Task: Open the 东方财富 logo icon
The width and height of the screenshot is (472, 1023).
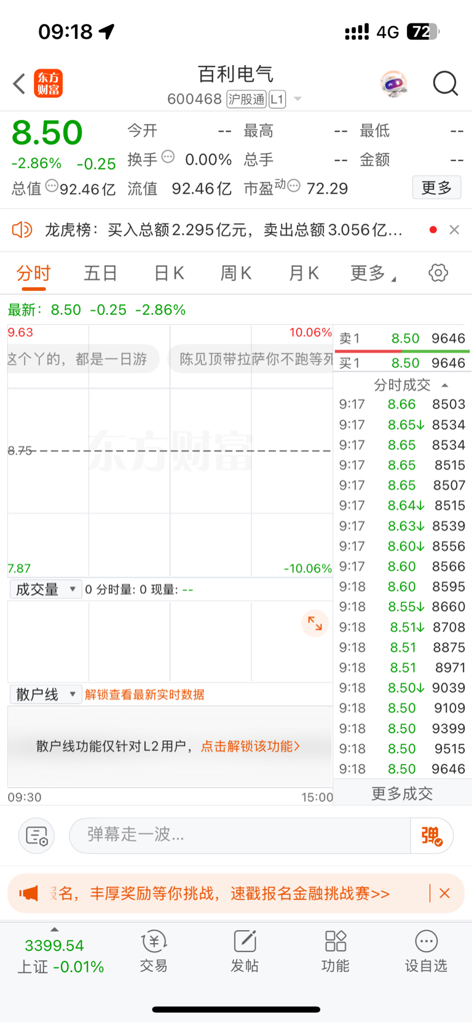Action: click(49, 84)
